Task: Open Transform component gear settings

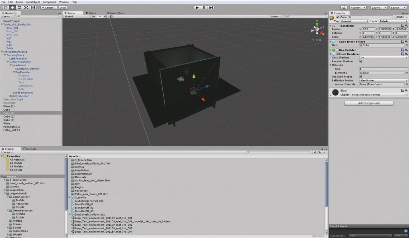Action: coord(406,25)
